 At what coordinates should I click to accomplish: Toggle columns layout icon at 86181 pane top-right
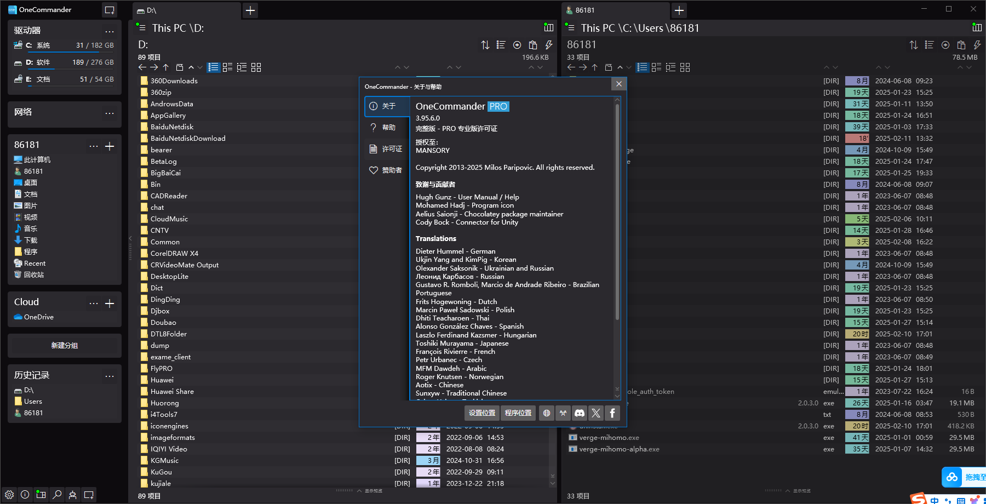[x=977, y=27]
